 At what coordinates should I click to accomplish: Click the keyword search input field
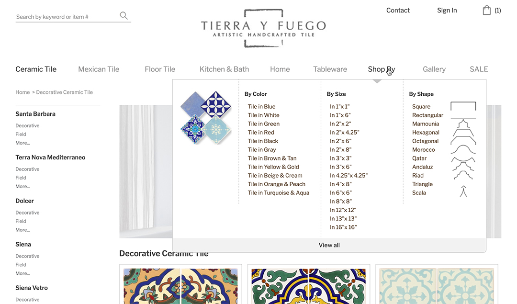[66, 17]
